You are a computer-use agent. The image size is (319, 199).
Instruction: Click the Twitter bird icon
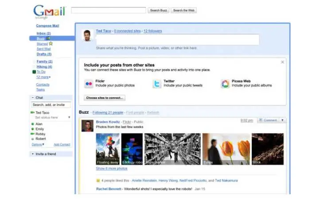(x=157, y=84)
